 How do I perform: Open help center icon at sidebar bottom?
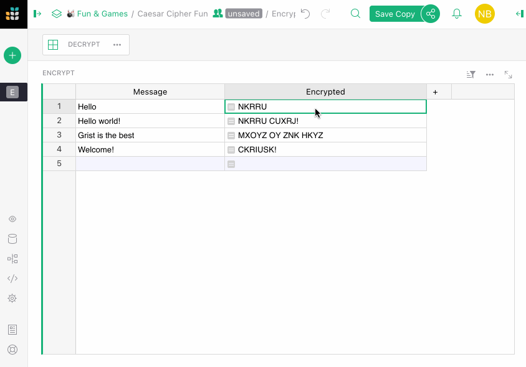(x=12, y=349)
